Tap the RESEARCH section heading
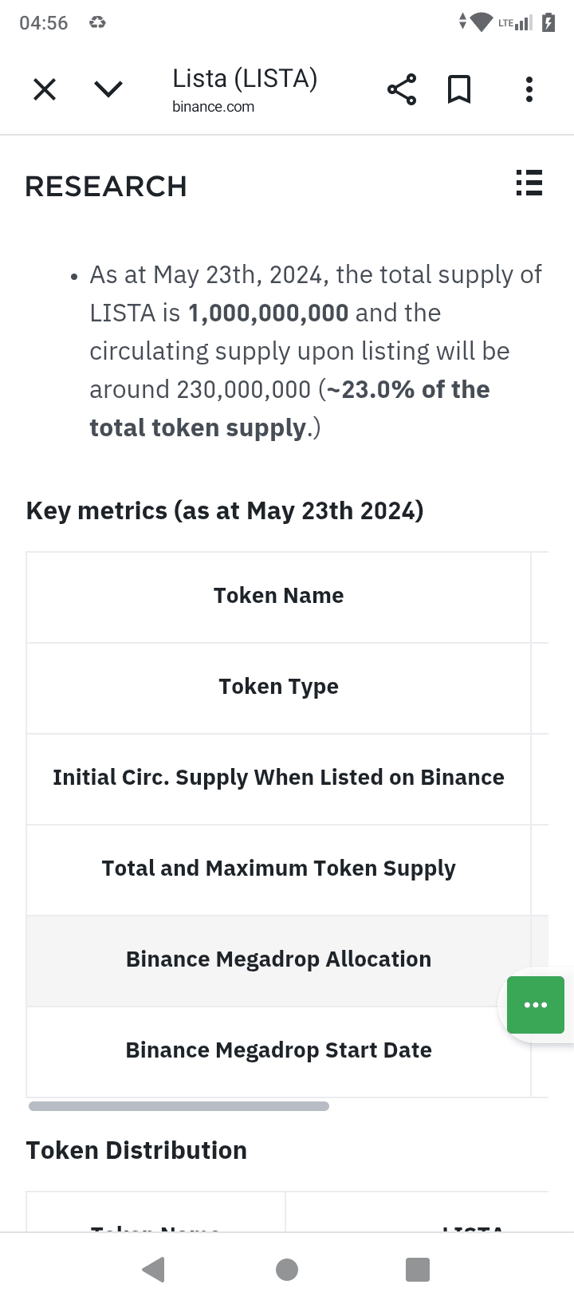 click(106, 187)
